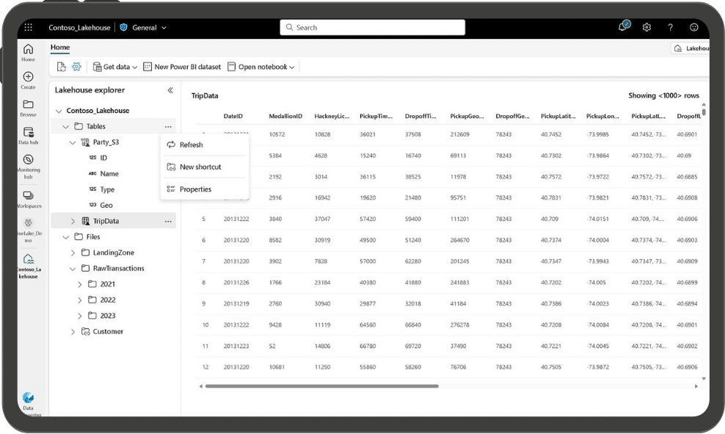Open more options for Tables folder

tap(168, 126)
